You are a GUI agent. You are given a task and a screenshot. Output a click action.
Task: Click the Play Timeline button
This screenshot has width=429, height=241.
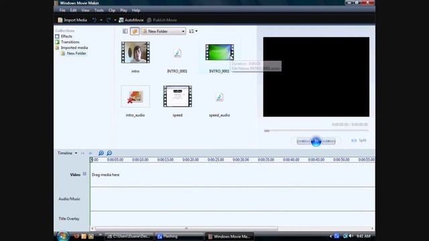pyautogui.click(x=90, y=153)
